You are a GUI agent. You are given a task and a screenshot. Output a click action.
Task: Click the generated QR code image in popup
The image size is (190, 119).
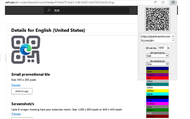click(x=157, y=19)
